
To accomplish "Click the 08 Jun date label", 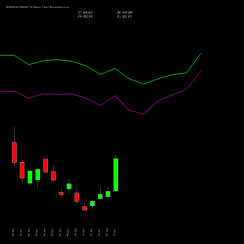I will click(x=60, y=232).
